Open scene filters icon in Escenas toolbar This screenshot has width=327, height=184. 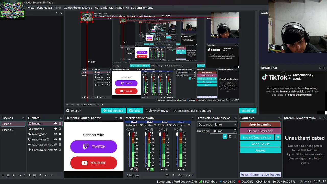pyautogui.click(x=14, y=175)
